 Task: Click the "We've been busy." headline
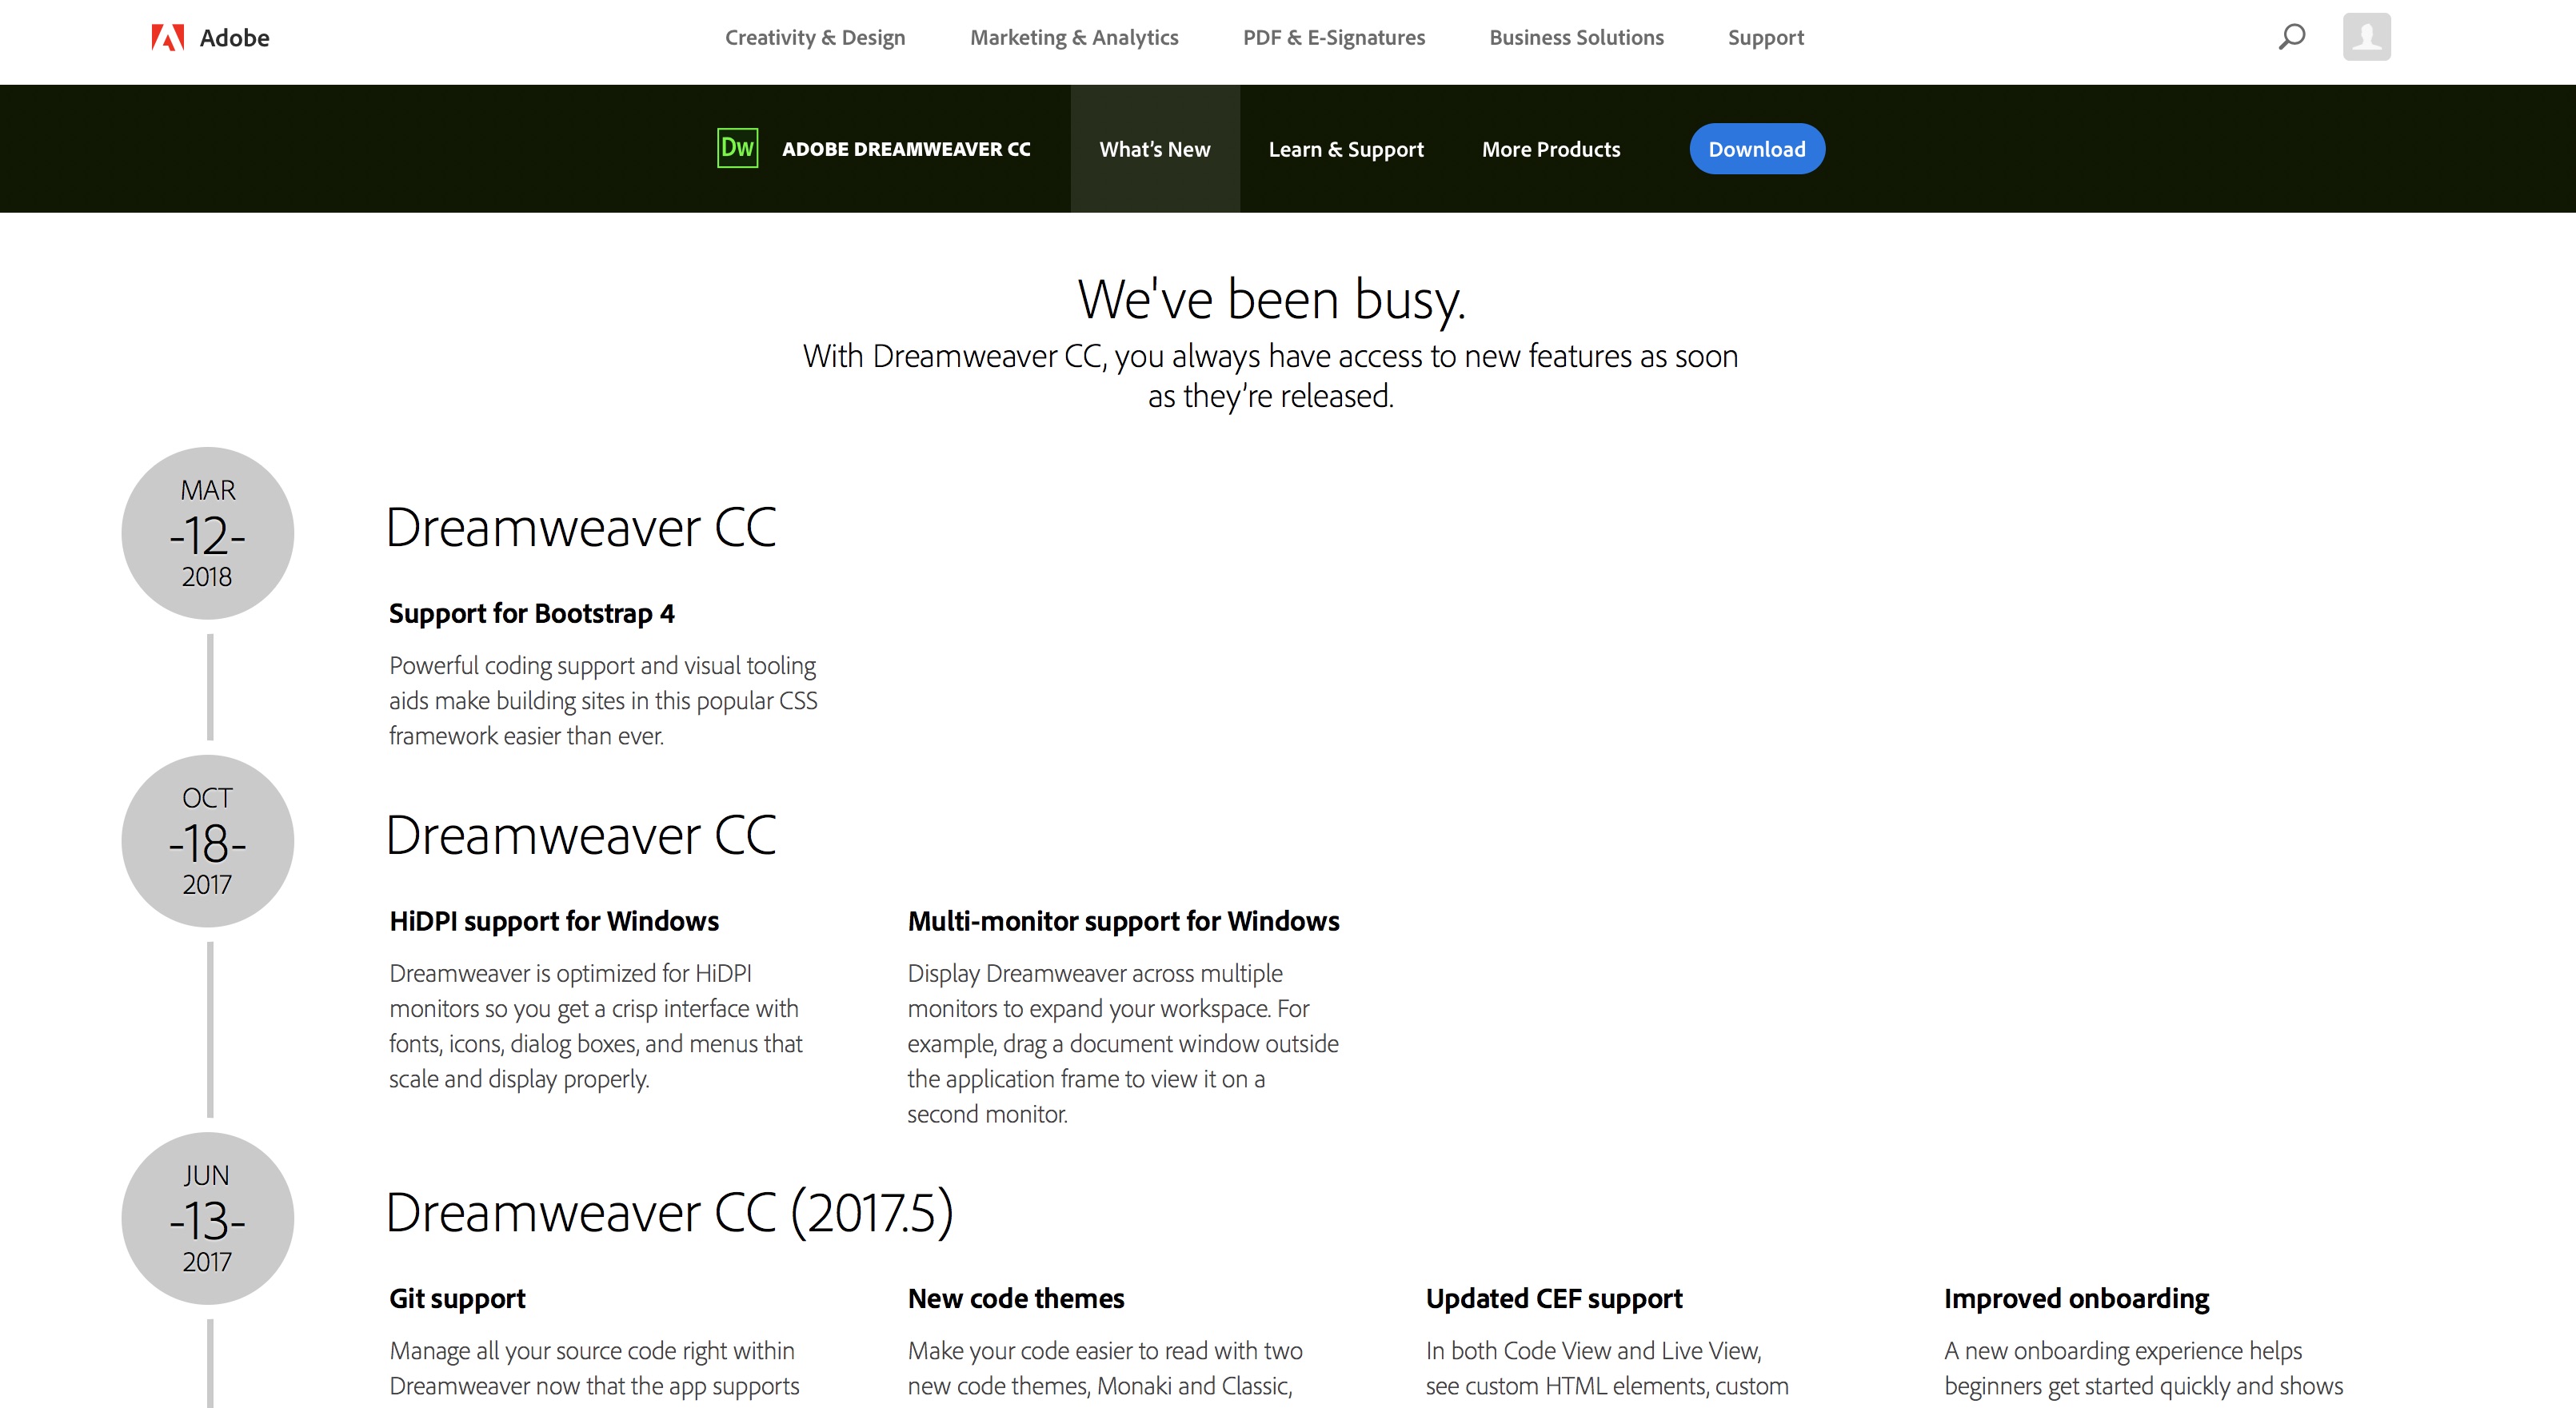point(1271,299)
